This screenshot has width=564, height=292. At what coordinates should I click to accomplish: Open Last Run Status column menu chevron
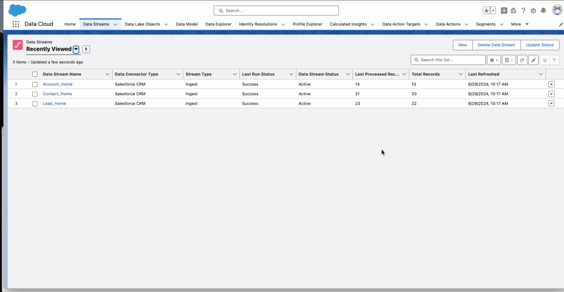[x=291, y=74]
